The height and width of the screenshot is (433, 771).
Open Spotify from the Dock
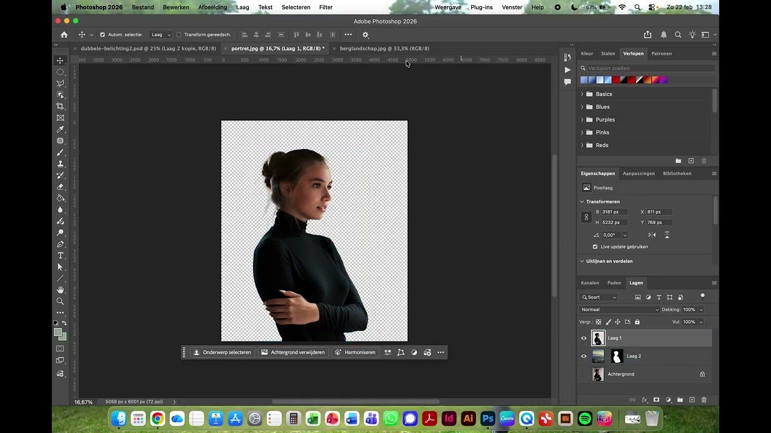(x=585, y=419)
